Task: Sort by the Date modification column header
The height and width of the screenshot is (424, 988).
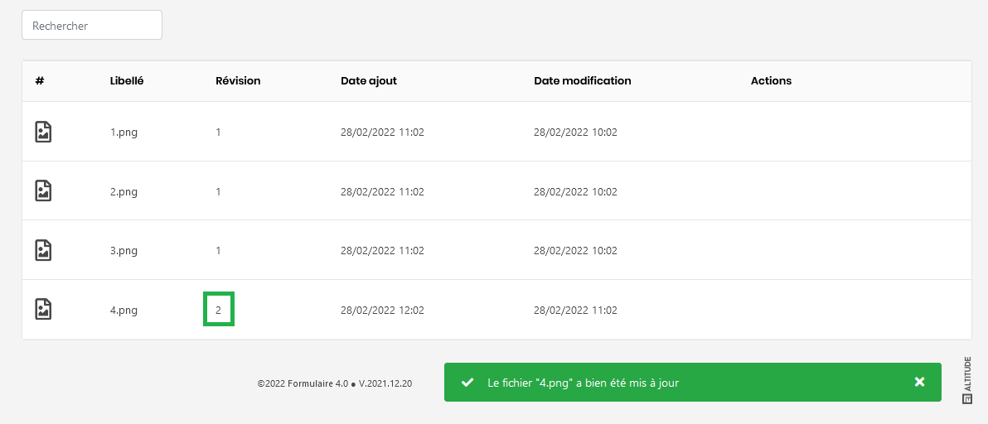Action: pyautogui.click(x=583, y=81)
